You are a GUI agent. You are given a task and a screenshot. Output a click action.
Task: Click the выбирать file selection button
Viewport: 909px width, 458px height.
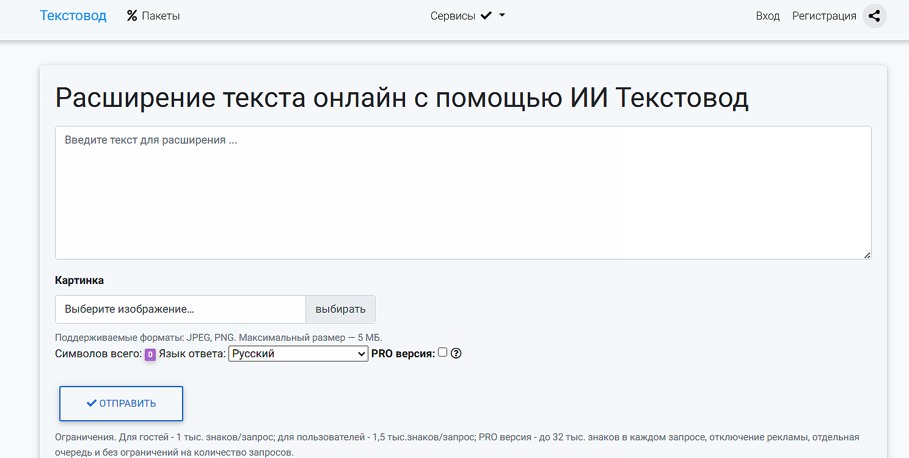point(340,309)
